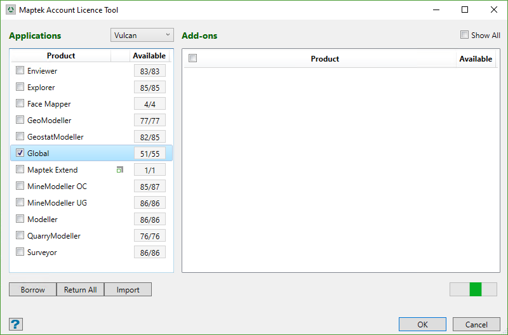The width and height of the screenshot is (508, 335).
Task: Click the Cancel button
Action: (476, 324)
